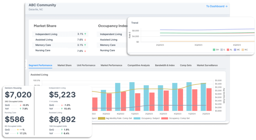256x140 pixels.
Task: Click 4Q2023 label on Trend chart
Action: tap(237, 45)
